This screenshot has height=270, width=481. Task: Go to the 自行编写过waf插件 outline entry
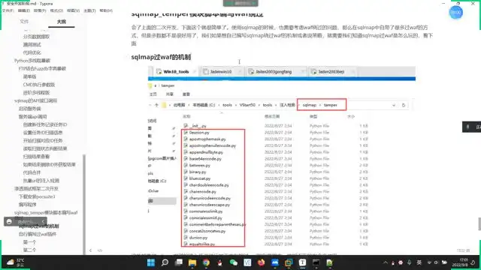pos(38,234)
